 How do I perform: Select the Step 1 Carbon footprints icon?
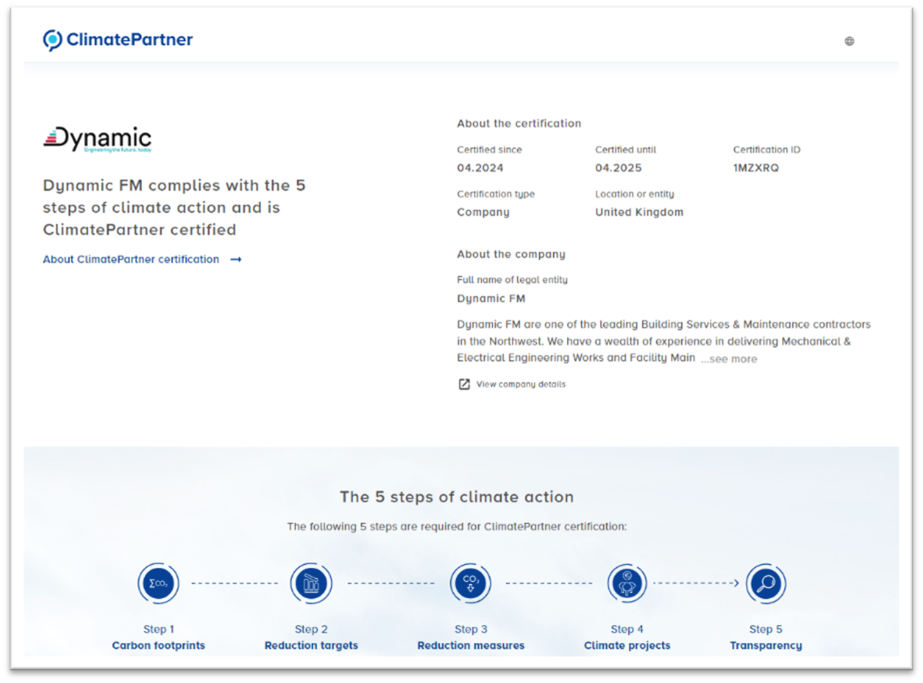tap(158, 583)
